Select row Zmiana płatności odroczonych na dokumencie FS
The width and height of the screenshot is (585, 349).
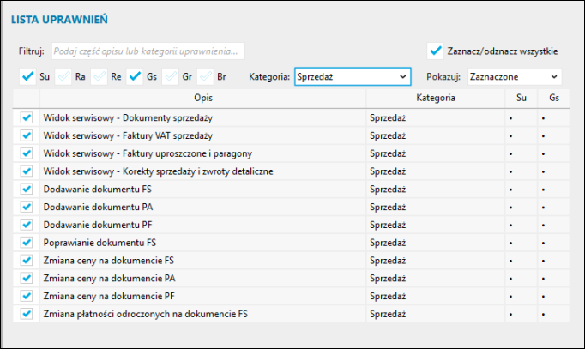click(202, 314)
